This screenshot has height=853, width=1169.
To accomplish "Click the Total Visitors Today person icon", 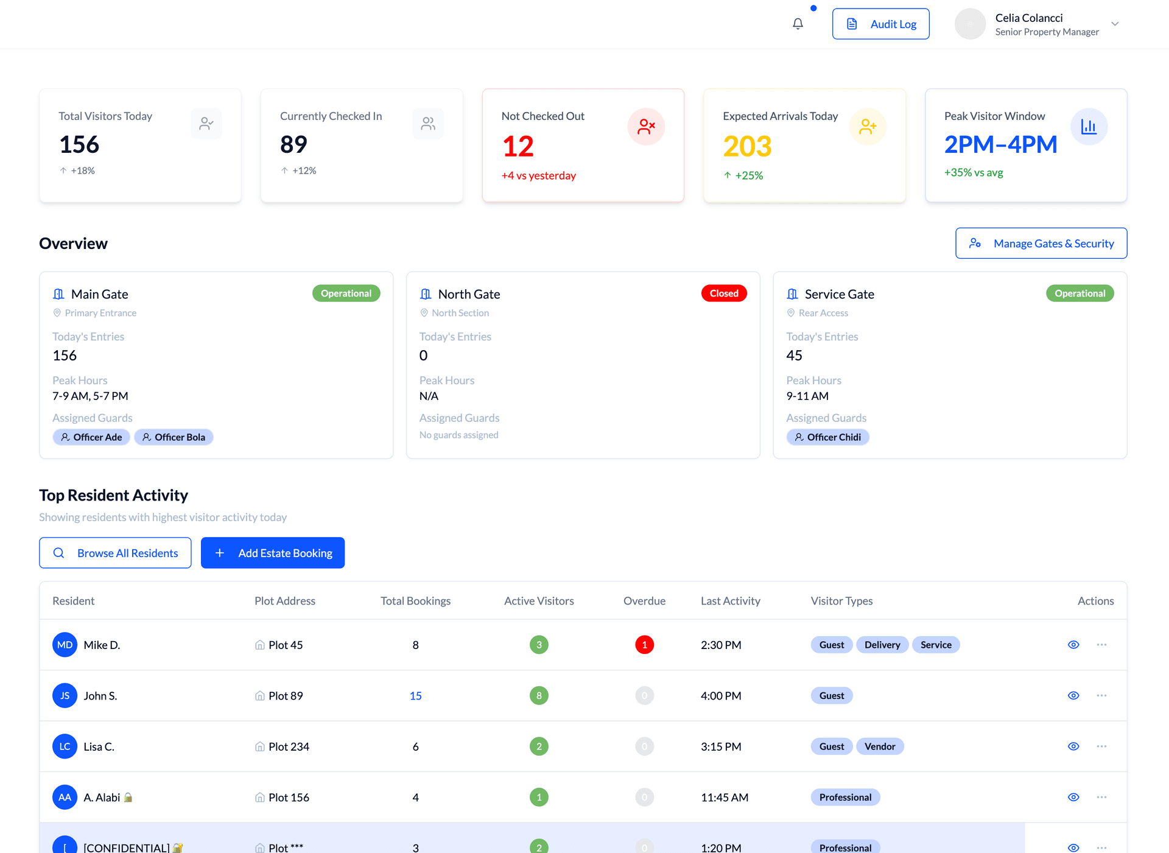I will [x=206, y=123].
